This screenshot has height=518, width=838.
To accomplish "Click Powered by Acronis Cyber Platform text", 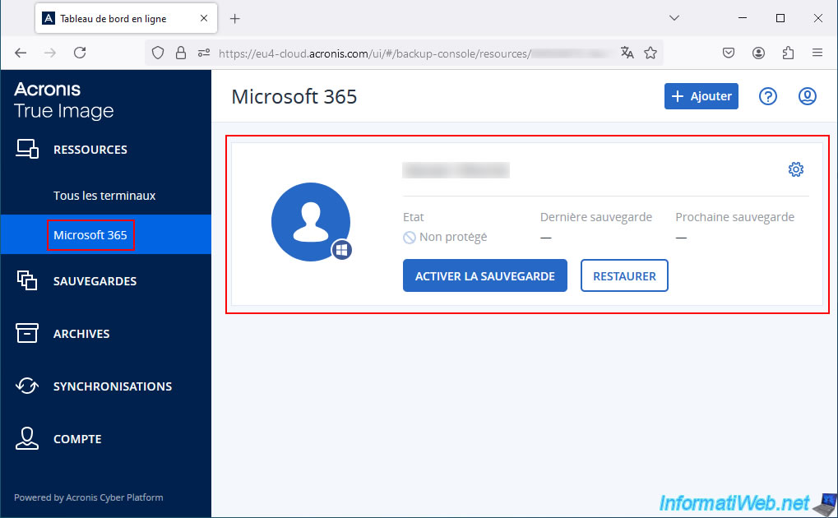I will (88, 497).
